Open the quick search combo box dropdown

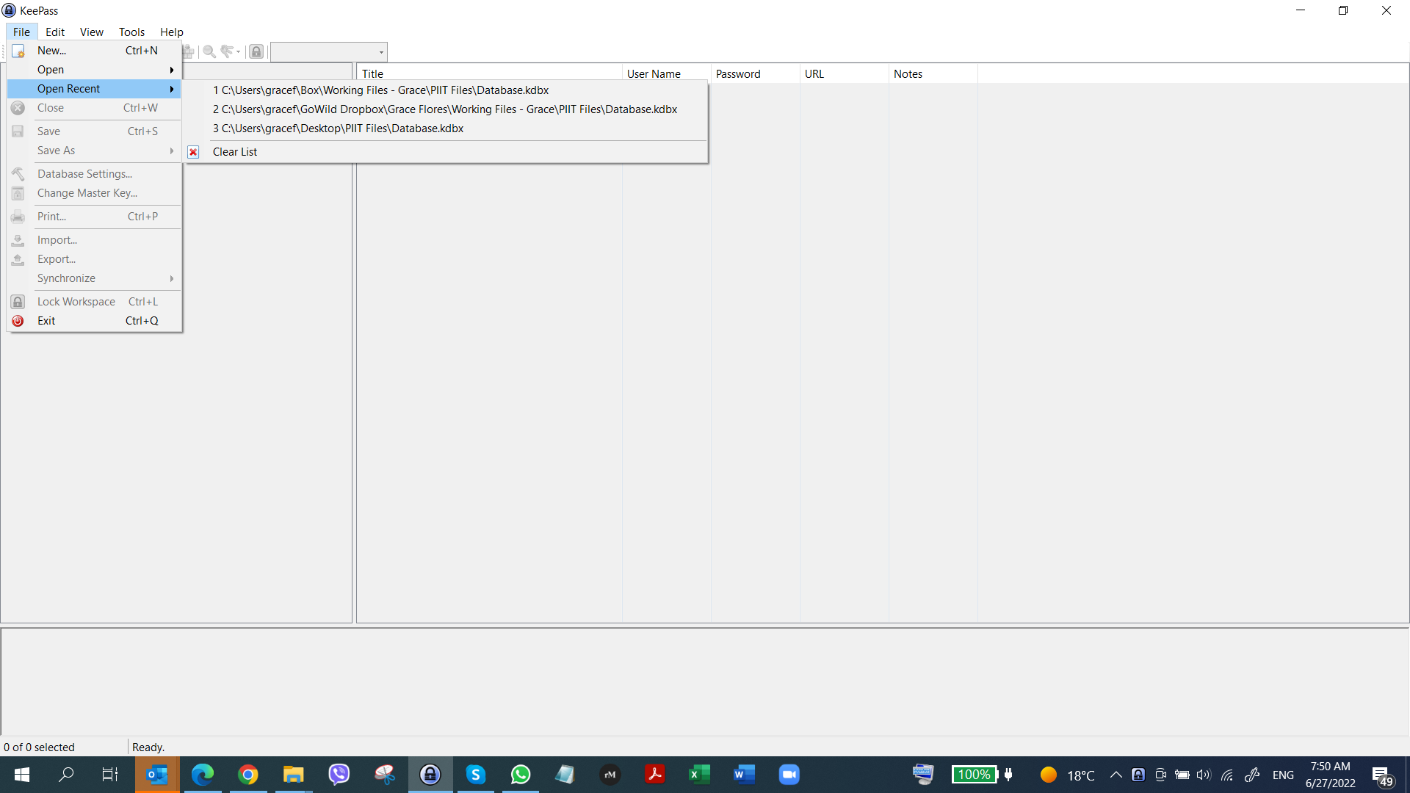click(x=381, y=52)
